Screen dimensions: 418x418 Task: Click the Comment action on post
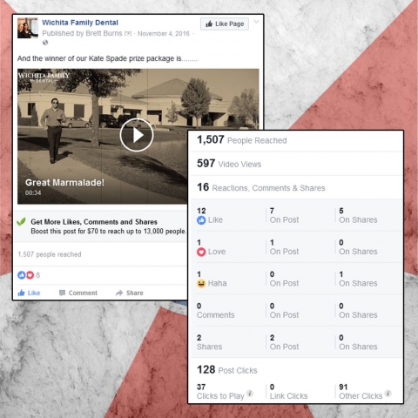tap(78, 293)
